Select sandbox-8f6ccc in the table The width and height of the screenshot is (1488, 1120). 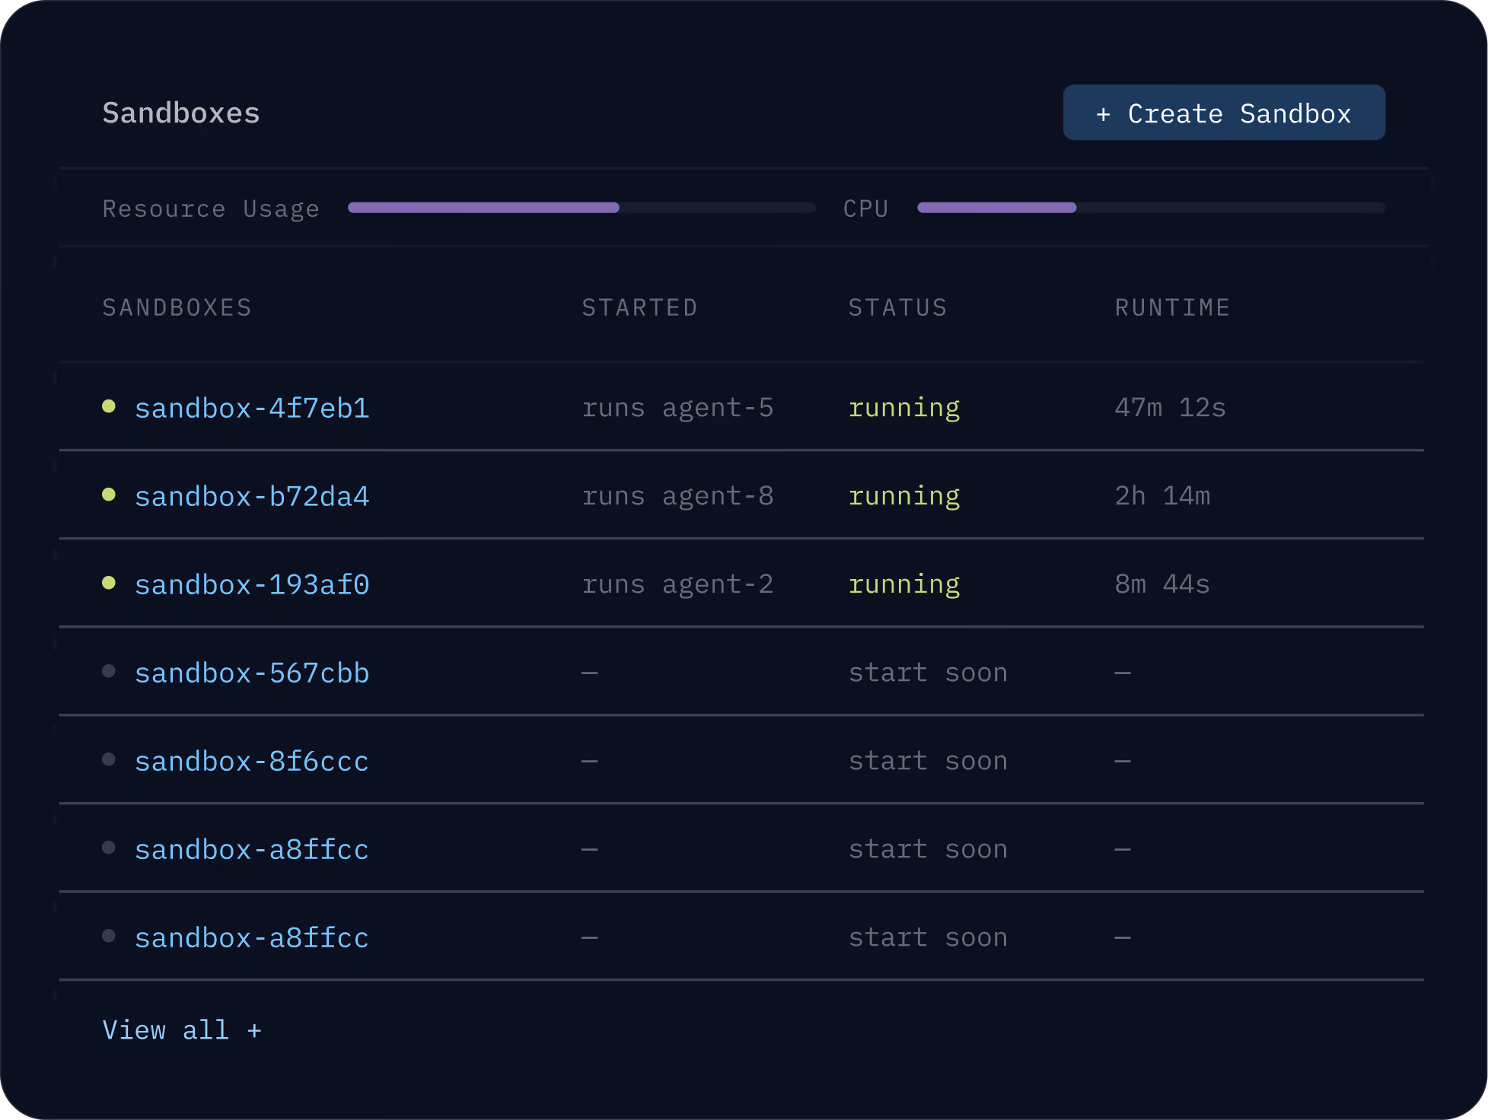[252, 761]
